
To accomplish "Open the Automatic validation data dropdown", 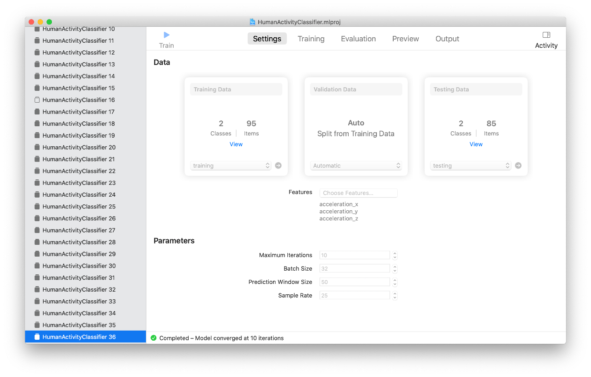I will pyautogui.click(x=356, y=166).
